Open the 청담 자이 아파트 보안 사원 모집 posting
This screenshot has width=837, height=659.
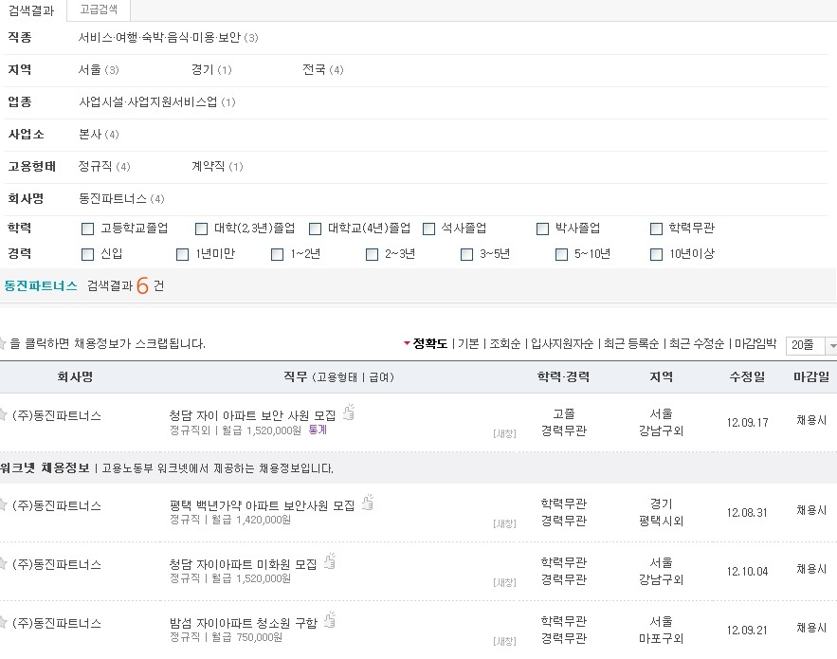[252, 415]
